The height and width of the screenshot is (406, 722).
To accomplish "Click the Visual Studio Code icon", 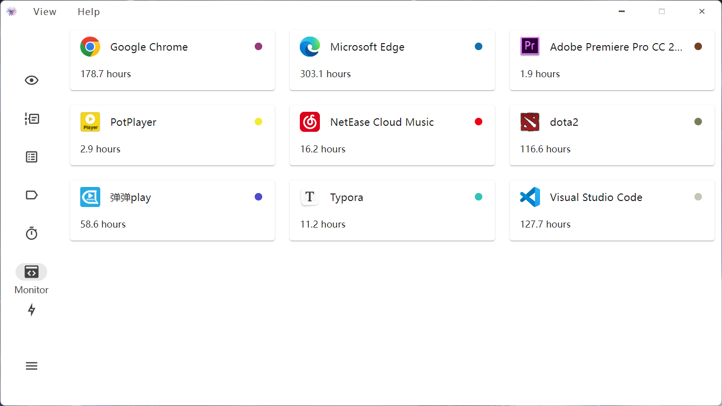I will [x=530, y=197].
